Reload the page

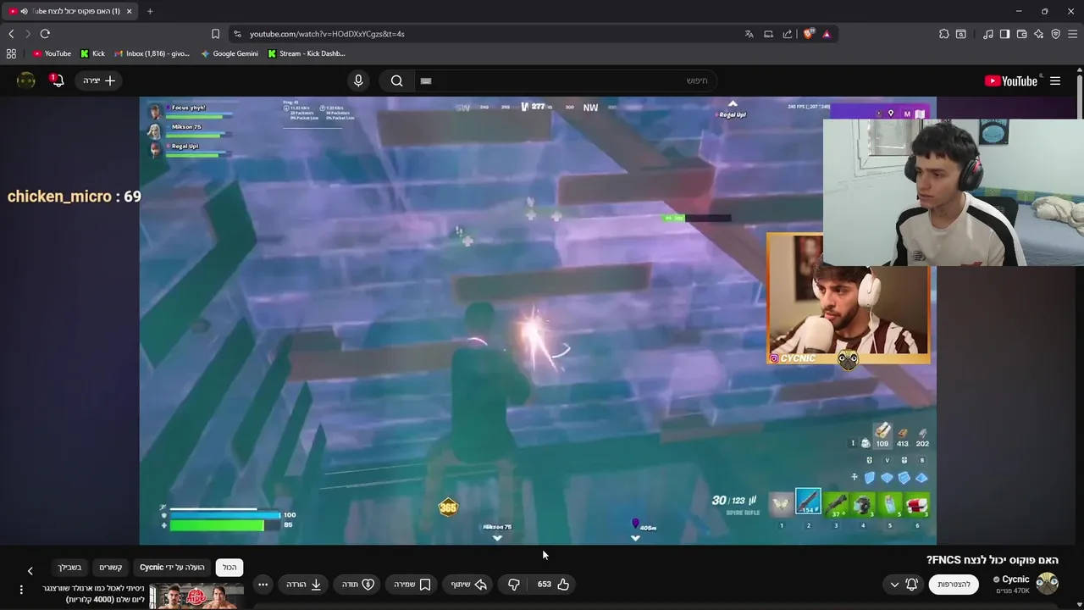pos(45,34)
